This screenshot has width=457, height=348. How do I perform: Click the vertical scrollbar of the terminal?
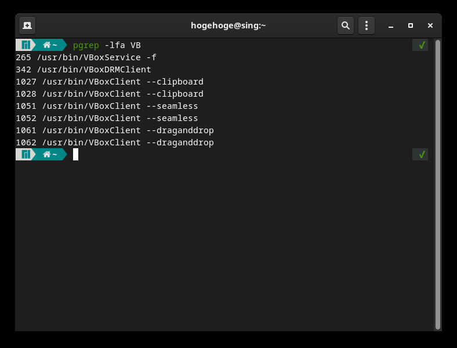pyautogui.click(x=437, y=185)
